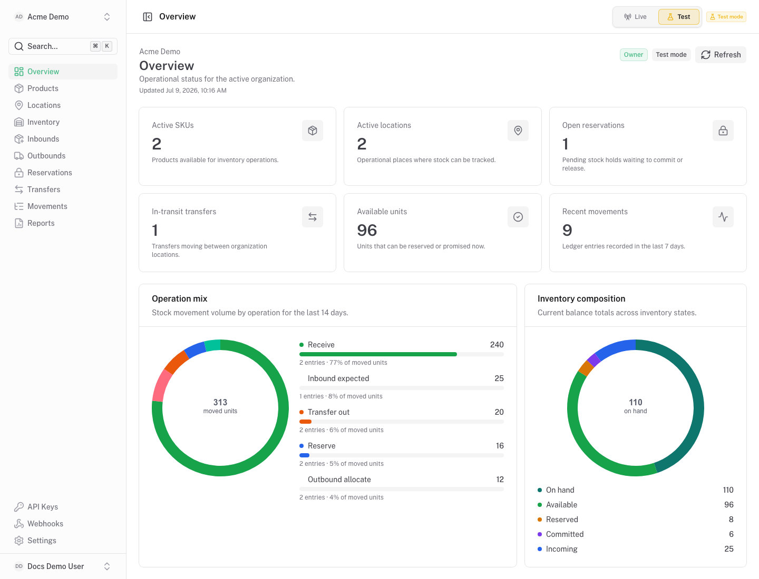Image resolution: width=759 pixels, height=579 pixels.
Task: Go to the Inventory section label
Action: point(43,122)
